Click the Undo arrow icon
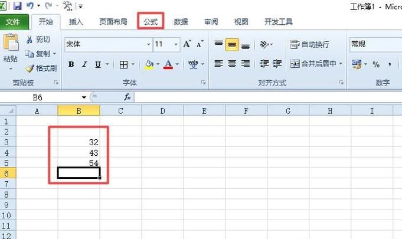This screenshot has width=402, height=239. point(30,5)
